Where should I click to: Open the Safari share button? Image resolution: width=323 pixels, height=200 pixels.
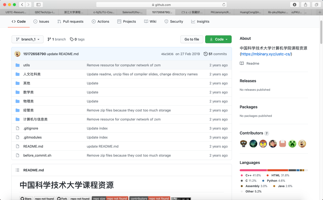pyautogui.click(x=305, y=4)
